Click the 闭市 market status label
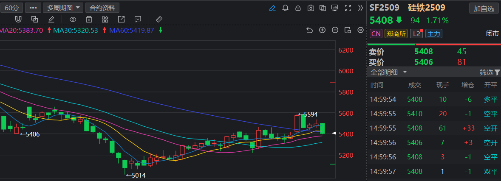The image size is (501, 181). [492, 33]
